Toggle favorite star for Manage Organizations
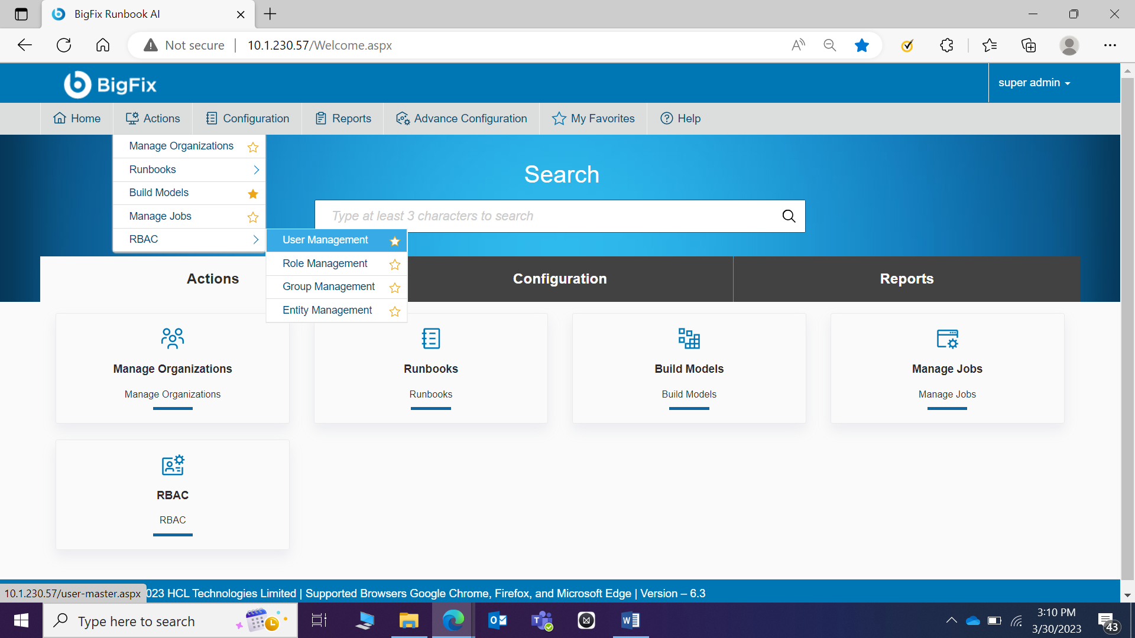The image size is (1135, 638). coord(253,147)
